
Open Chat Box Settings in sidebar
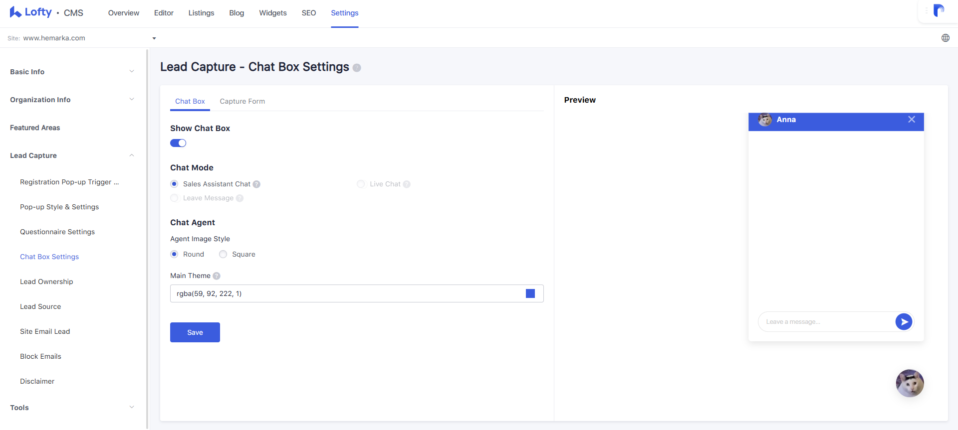[x=49, y=257]
